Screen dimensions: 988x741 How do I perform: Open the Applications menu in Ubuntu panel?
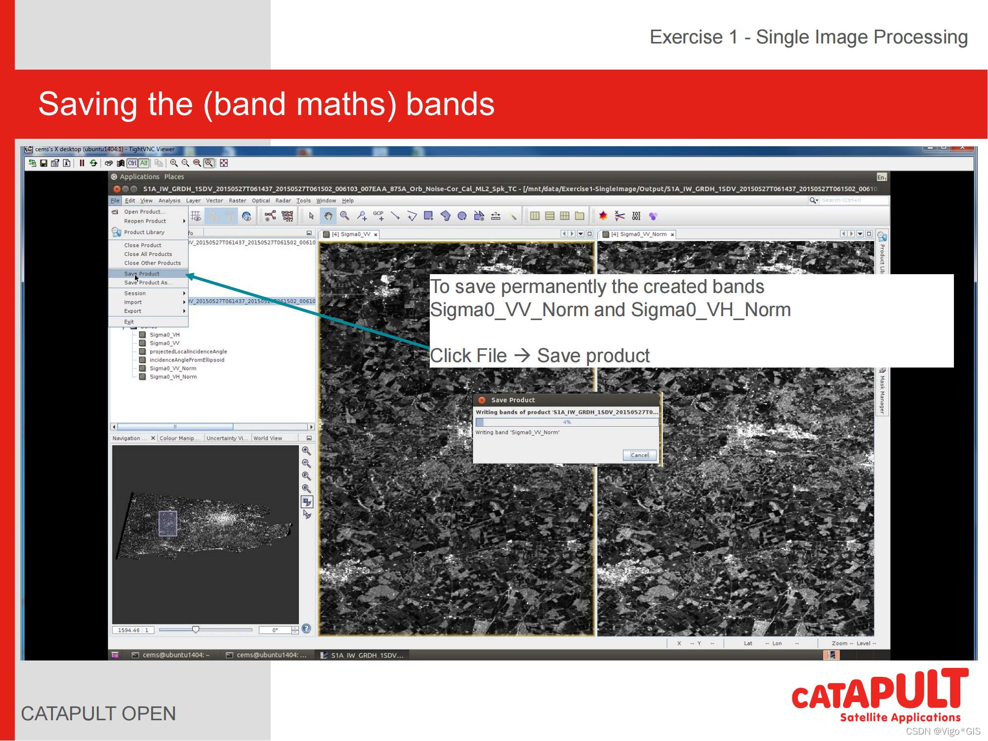[x=139, y=177]
